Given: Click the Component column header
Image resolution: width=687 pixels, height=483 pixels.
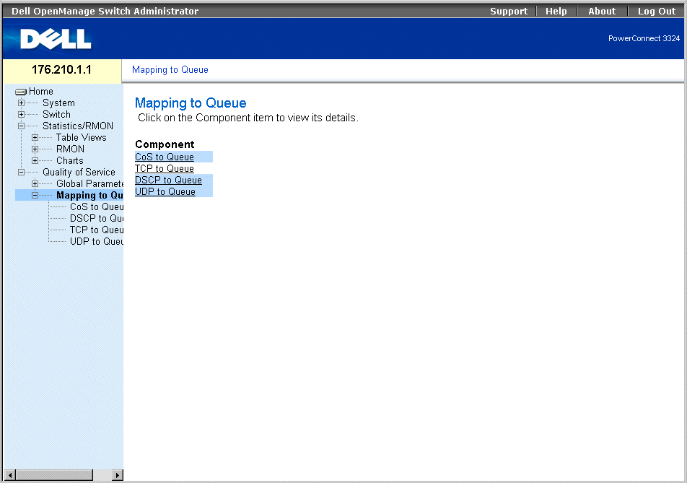Looking at the screenshot, I should click(165, 144).
